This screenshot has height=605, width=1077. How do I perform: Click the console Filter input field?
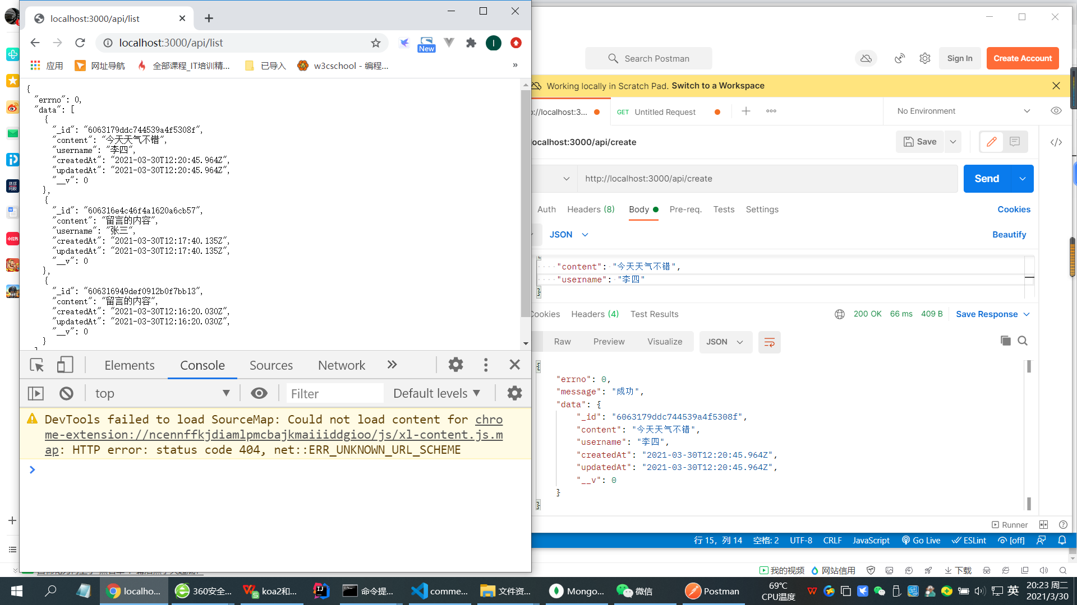335,393
